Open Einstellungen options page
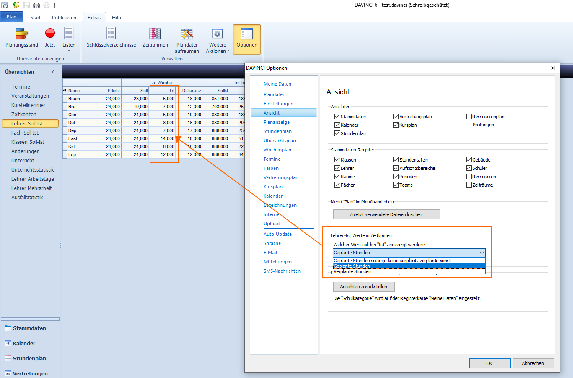This screenshot has width=573, height=378. [x=278, y=104]
